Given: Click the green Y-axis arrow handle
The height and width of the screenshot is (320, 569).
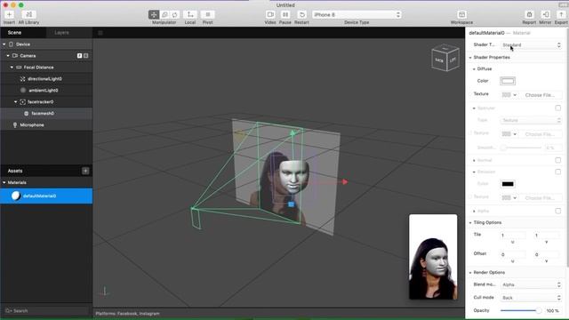Looking at the screenshot, I should click(x=293, y=133).
